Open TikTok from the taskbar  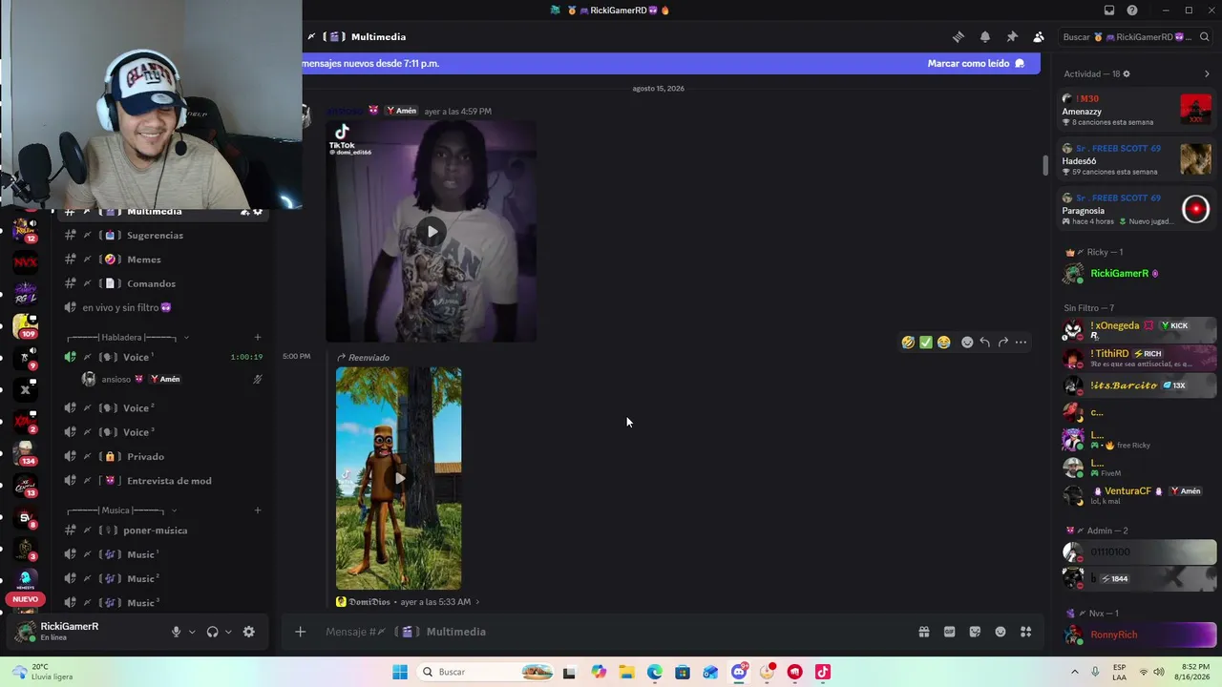[x=822, y=672]
